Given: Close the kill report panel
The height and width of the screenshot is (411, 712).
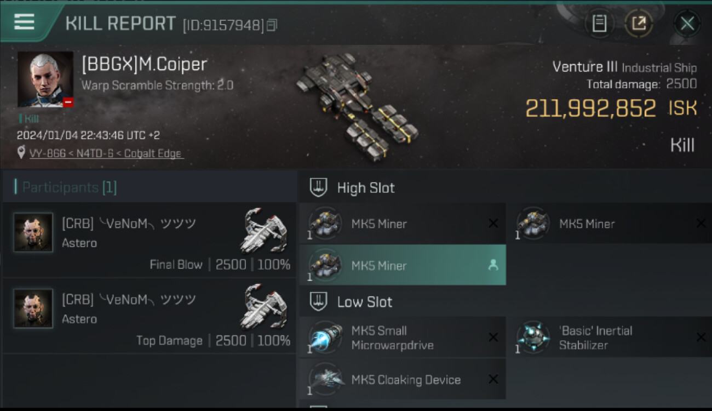Looking at the screenshot, I should click(x=687, y=24).
